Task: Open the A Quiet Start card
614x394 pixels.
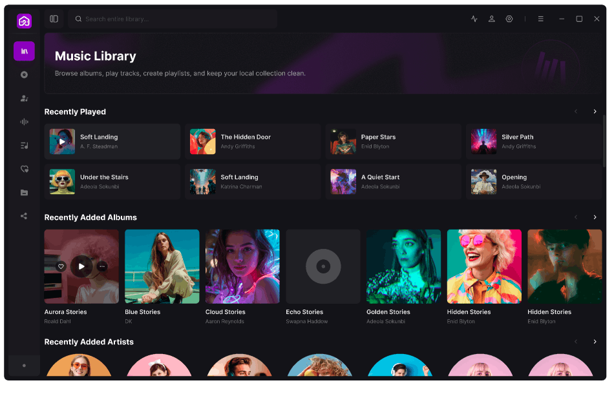Action: pyautogui.click(x=393, y=182)
